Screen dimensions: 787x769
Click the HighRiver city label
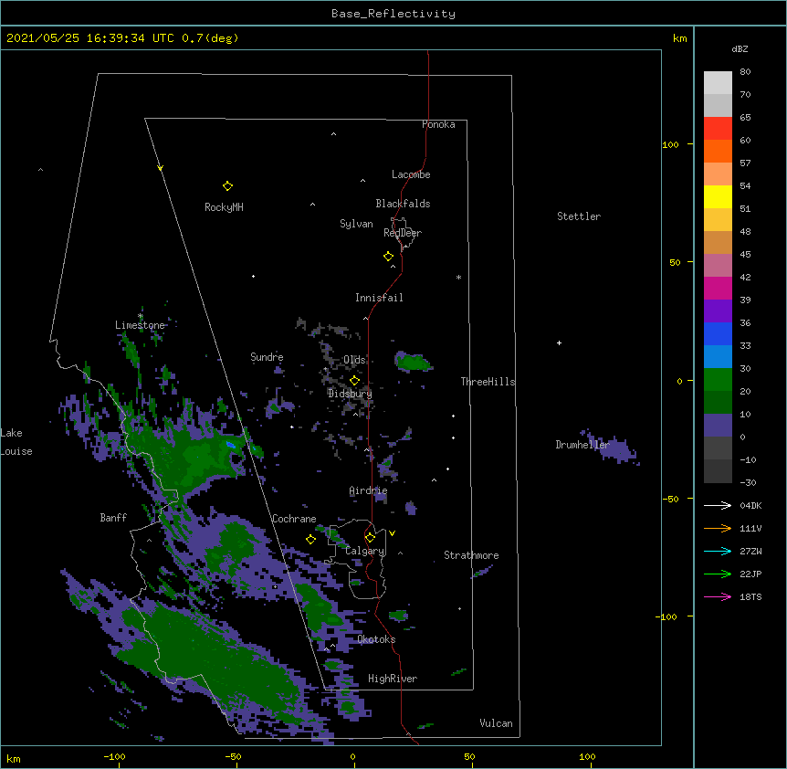tap(393, 679)
